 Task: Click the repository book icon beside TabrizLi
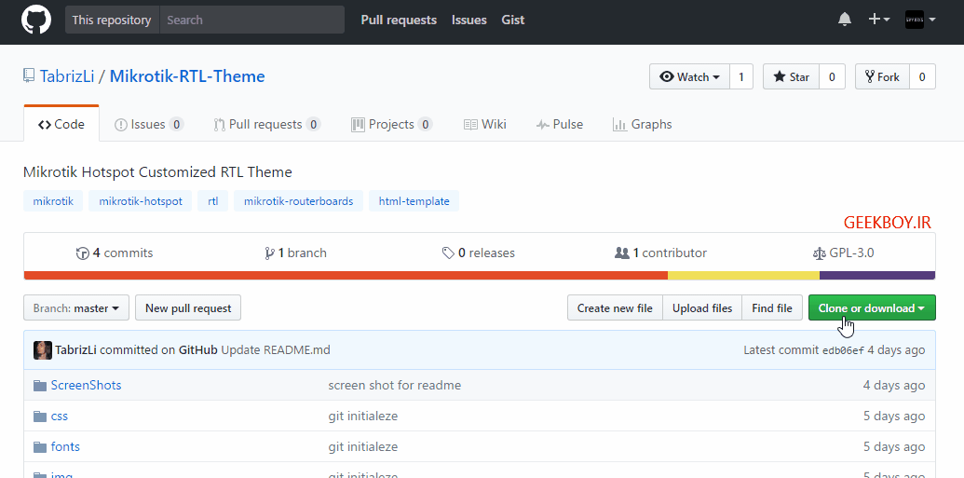pyautogui.click(x=29, y=76)
